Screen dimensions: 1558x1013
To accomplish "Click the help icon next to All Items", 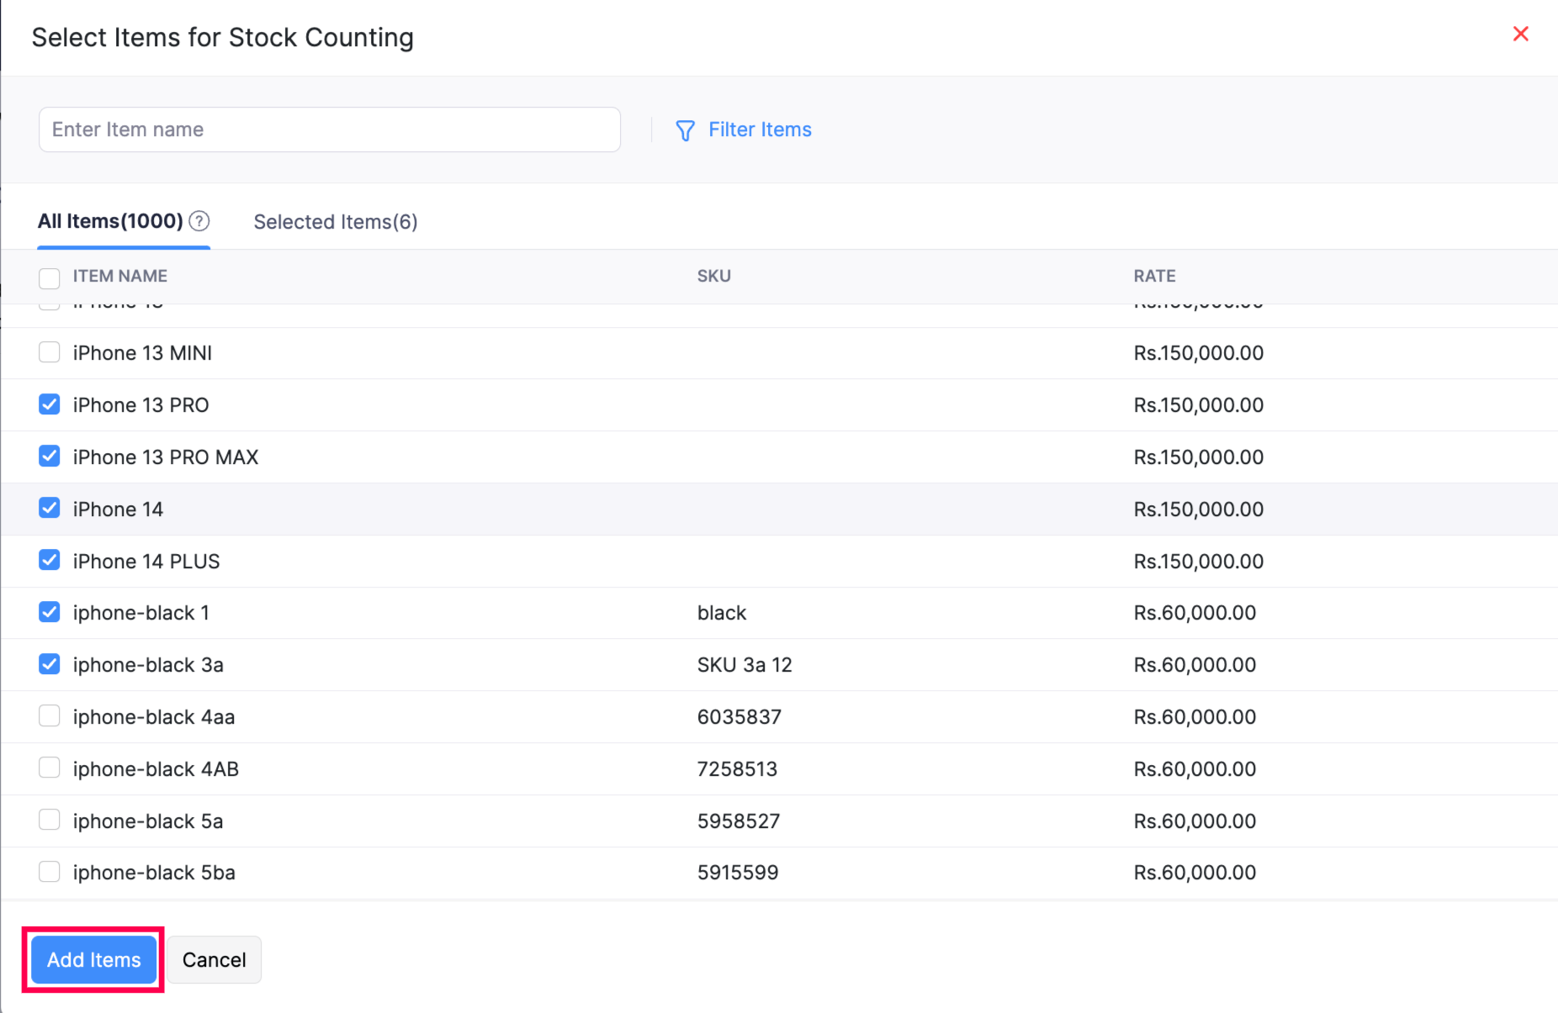I will coord(199,221).
